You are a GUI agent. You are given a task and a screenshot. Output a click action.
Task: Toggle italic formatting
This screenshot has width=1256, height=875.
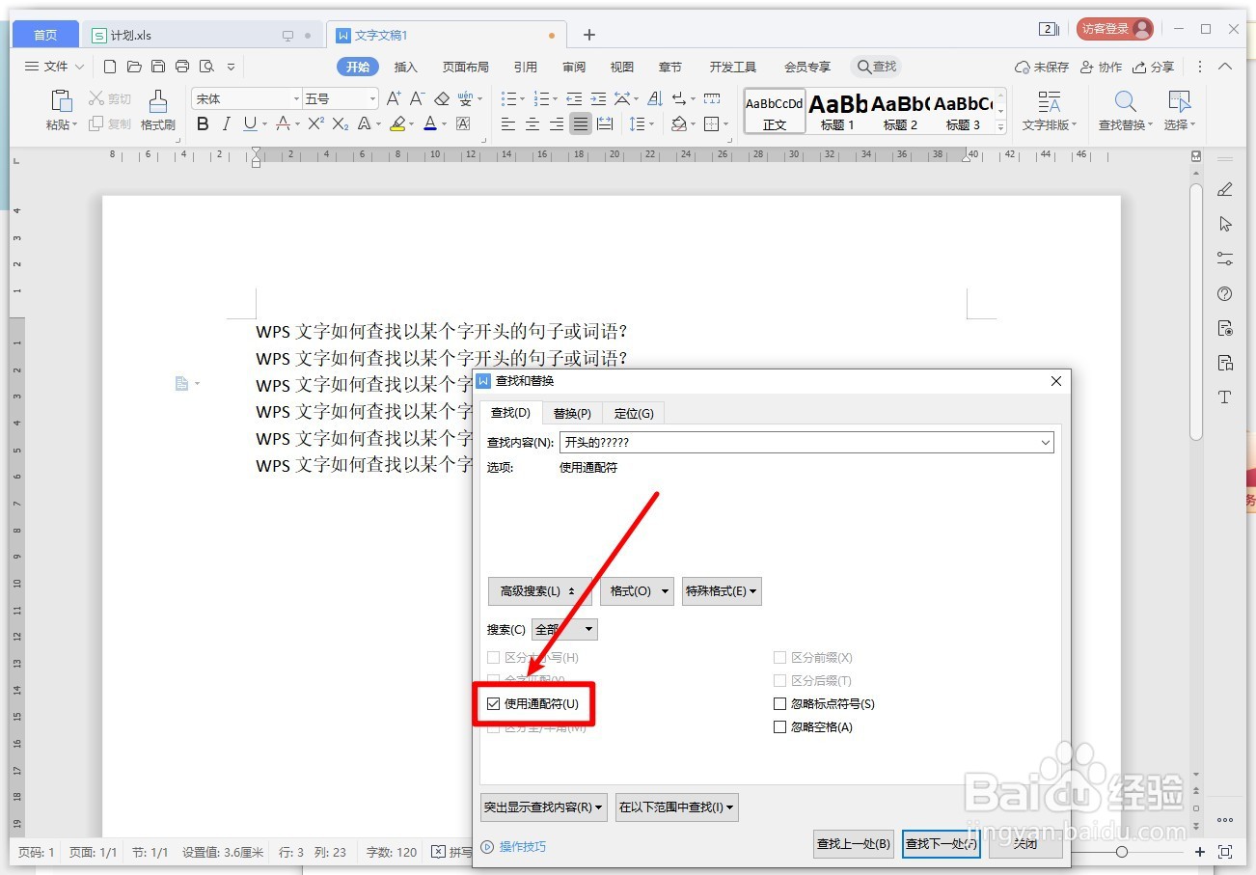tap(226, 123)
